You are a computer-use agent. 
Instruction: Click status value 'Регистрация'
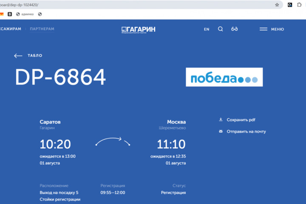pyautogui.click(x=173, y=193)
